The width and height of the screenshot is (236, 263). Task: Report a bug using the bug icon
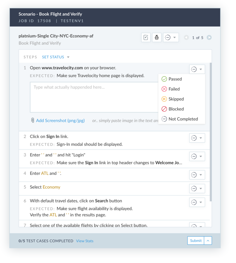[x=157, y=37]
